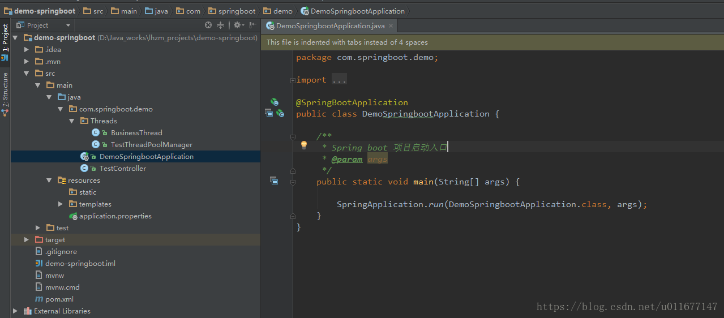
Task: Click the application.properties Spring leaf icon
Action: [x=73, y=216]
